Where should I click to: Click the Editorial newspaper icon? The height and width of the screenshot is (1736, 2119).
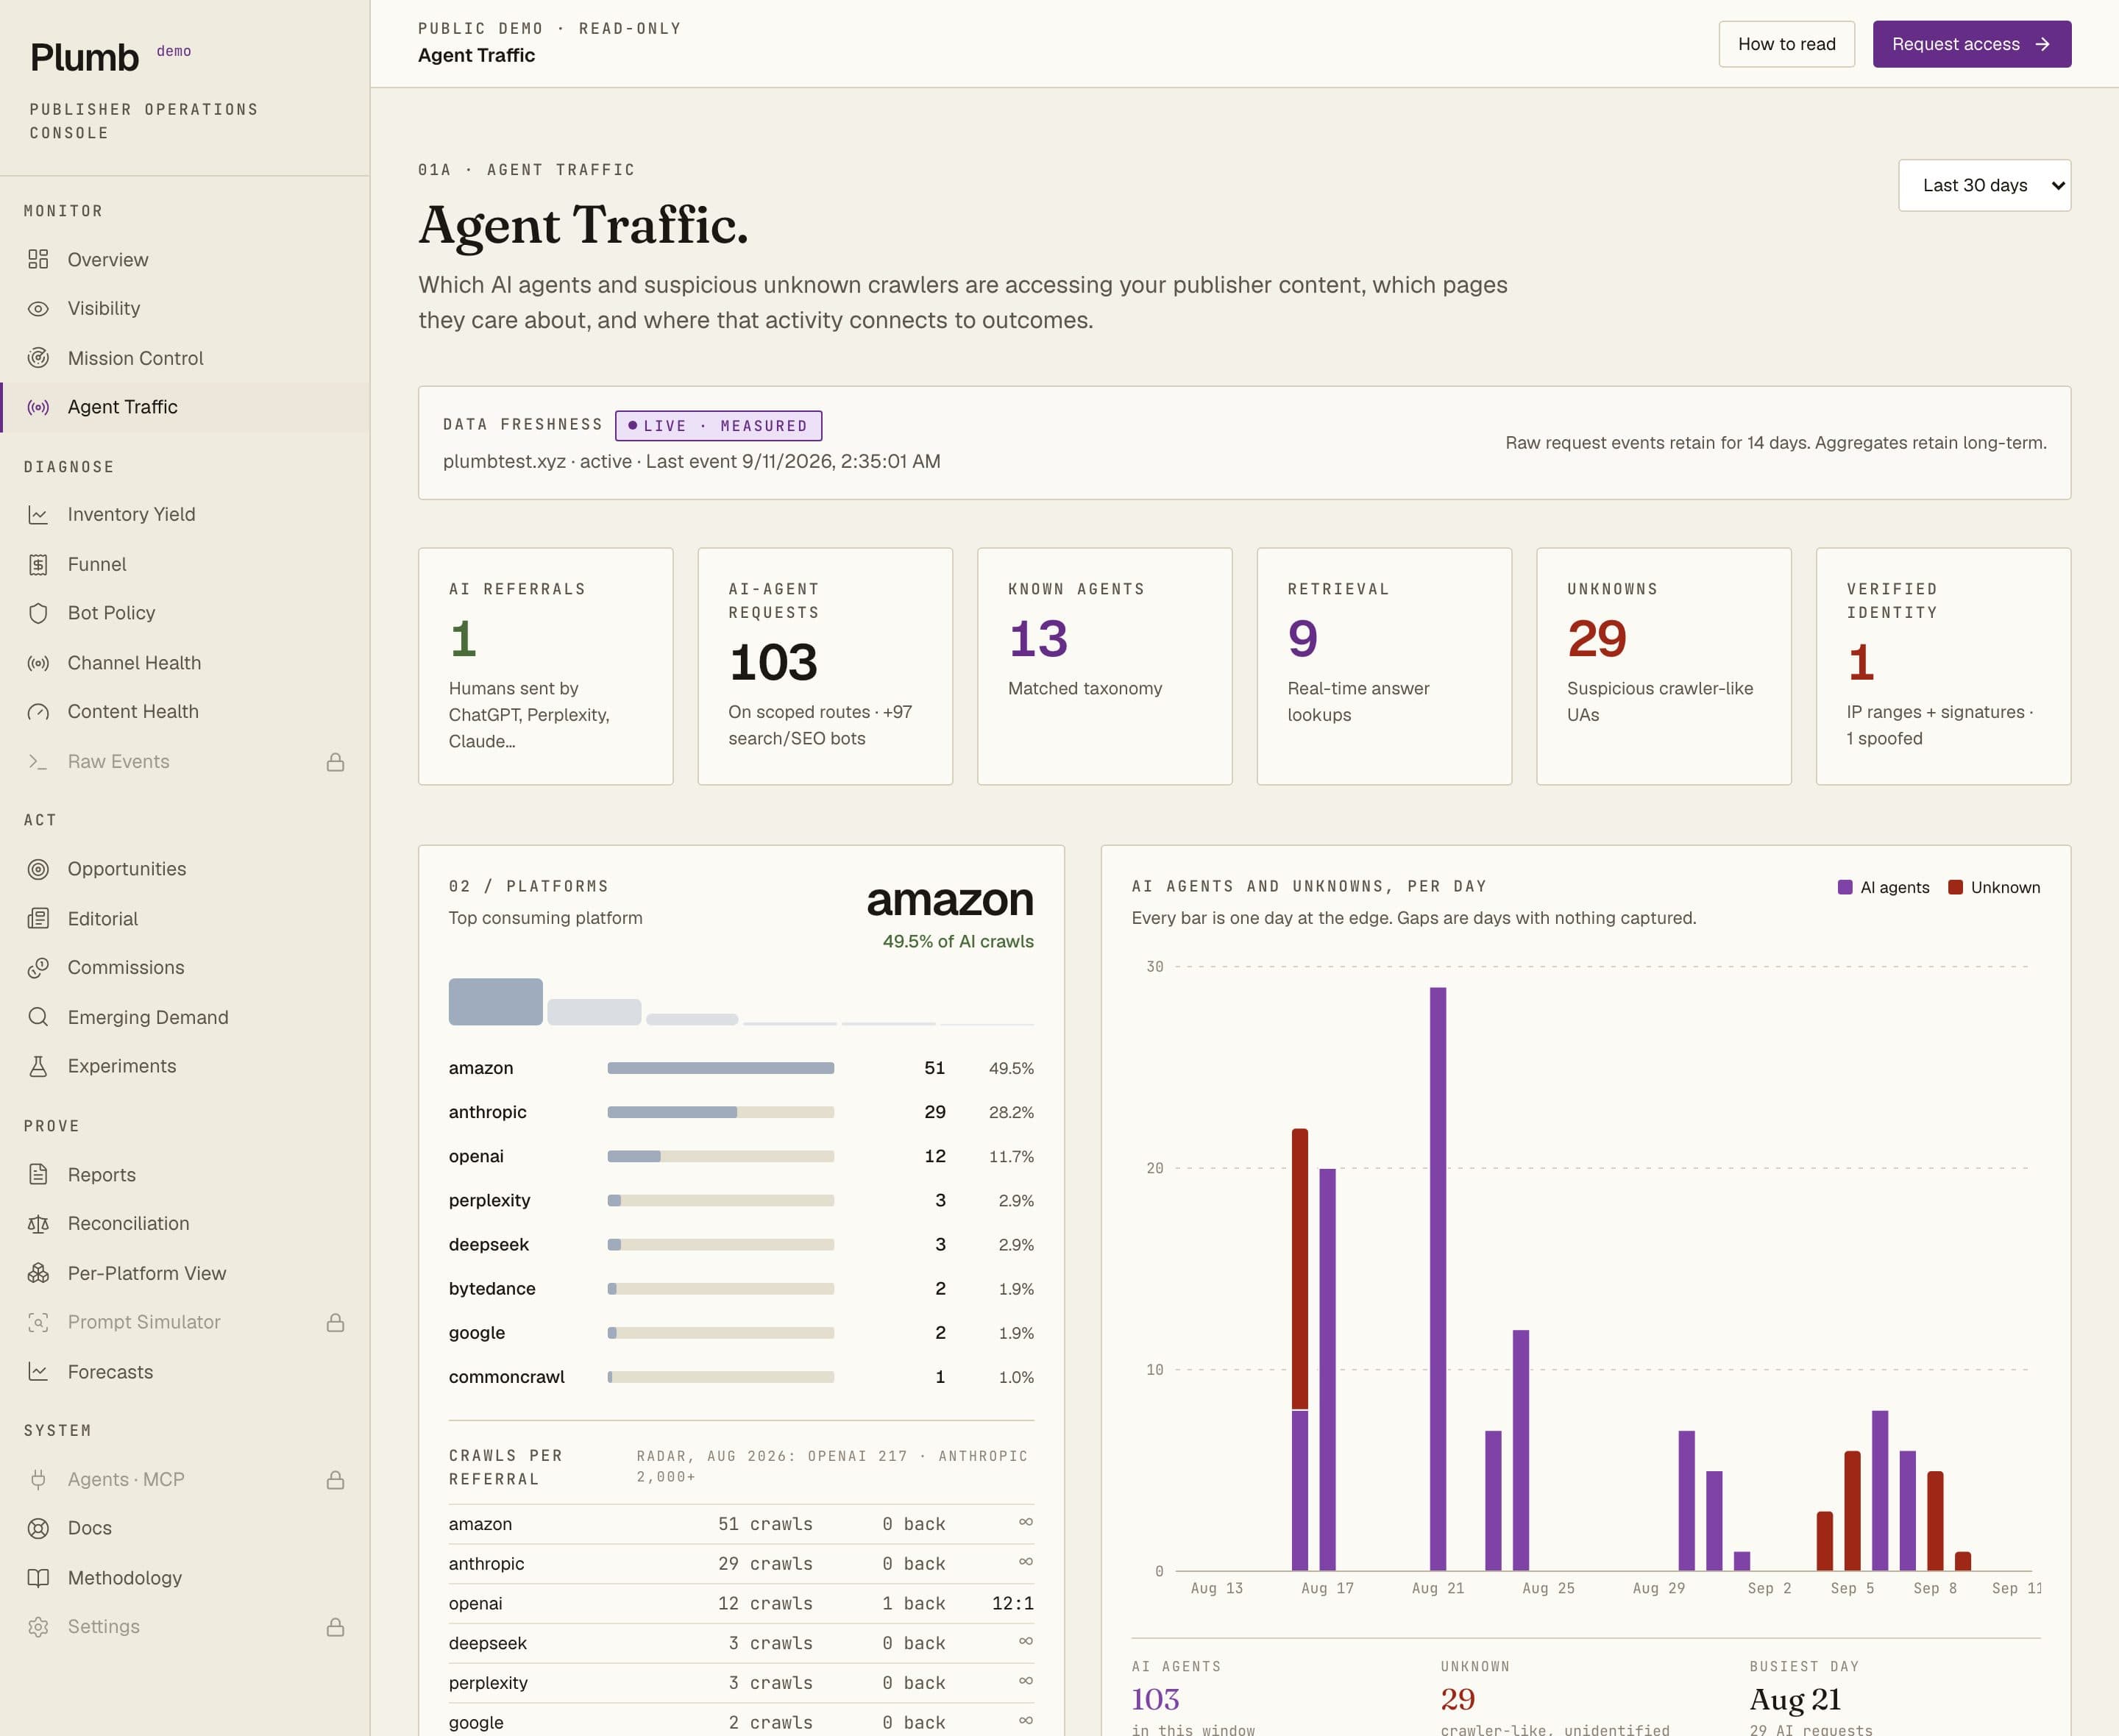pos(38,918)
